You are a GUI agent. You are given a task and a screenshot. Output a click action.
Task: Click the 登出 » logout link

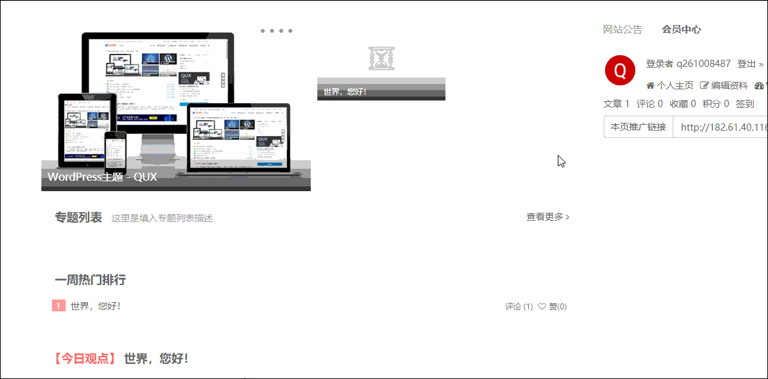point(750,64)
